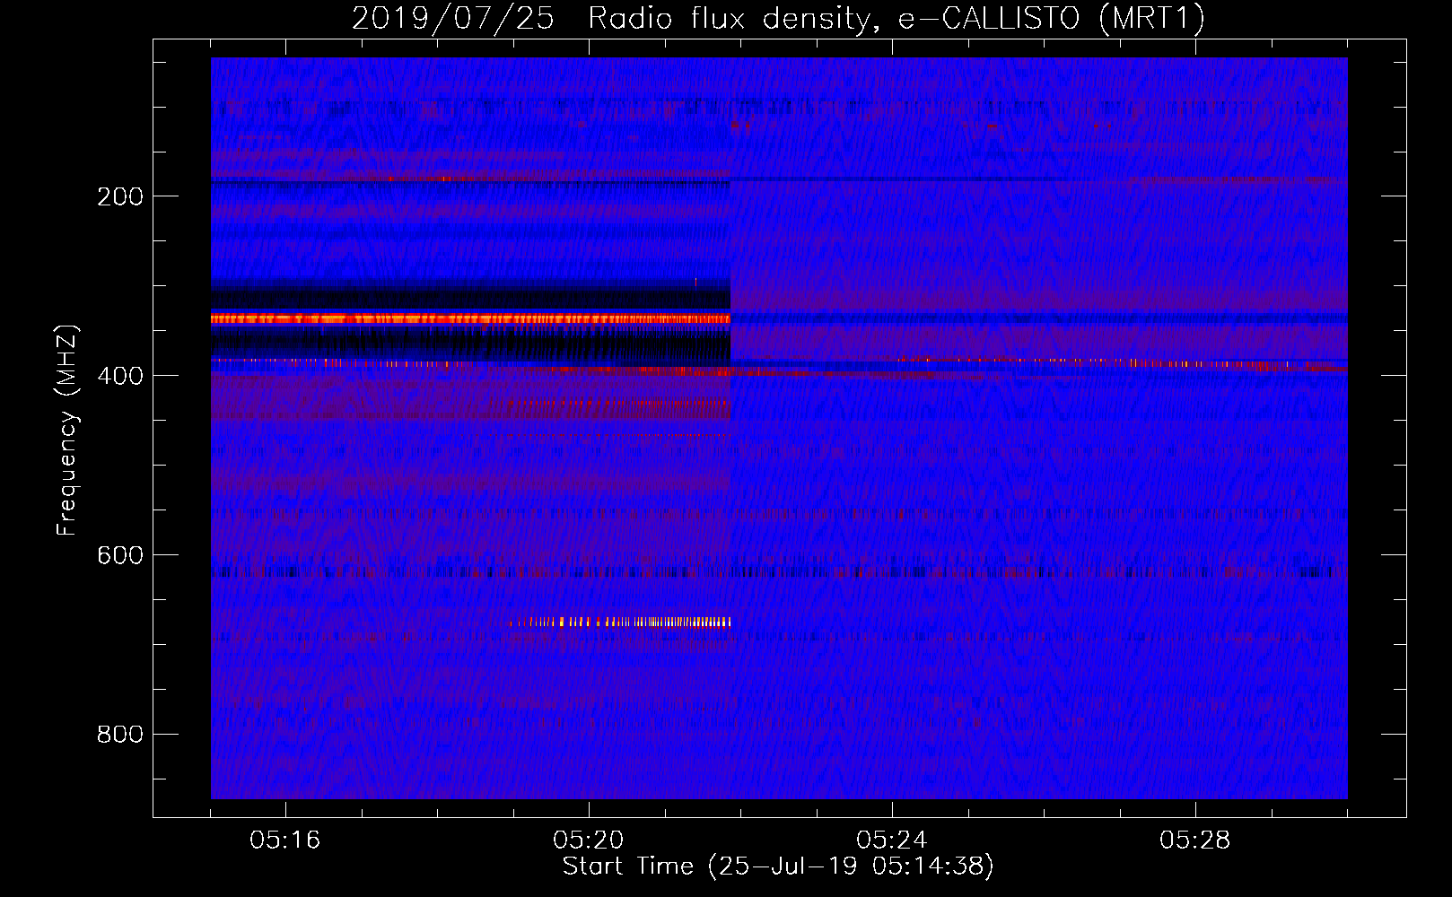Click the 400 frequency tick label
This screenshot has height=897, width=1452.
[120, 376]
